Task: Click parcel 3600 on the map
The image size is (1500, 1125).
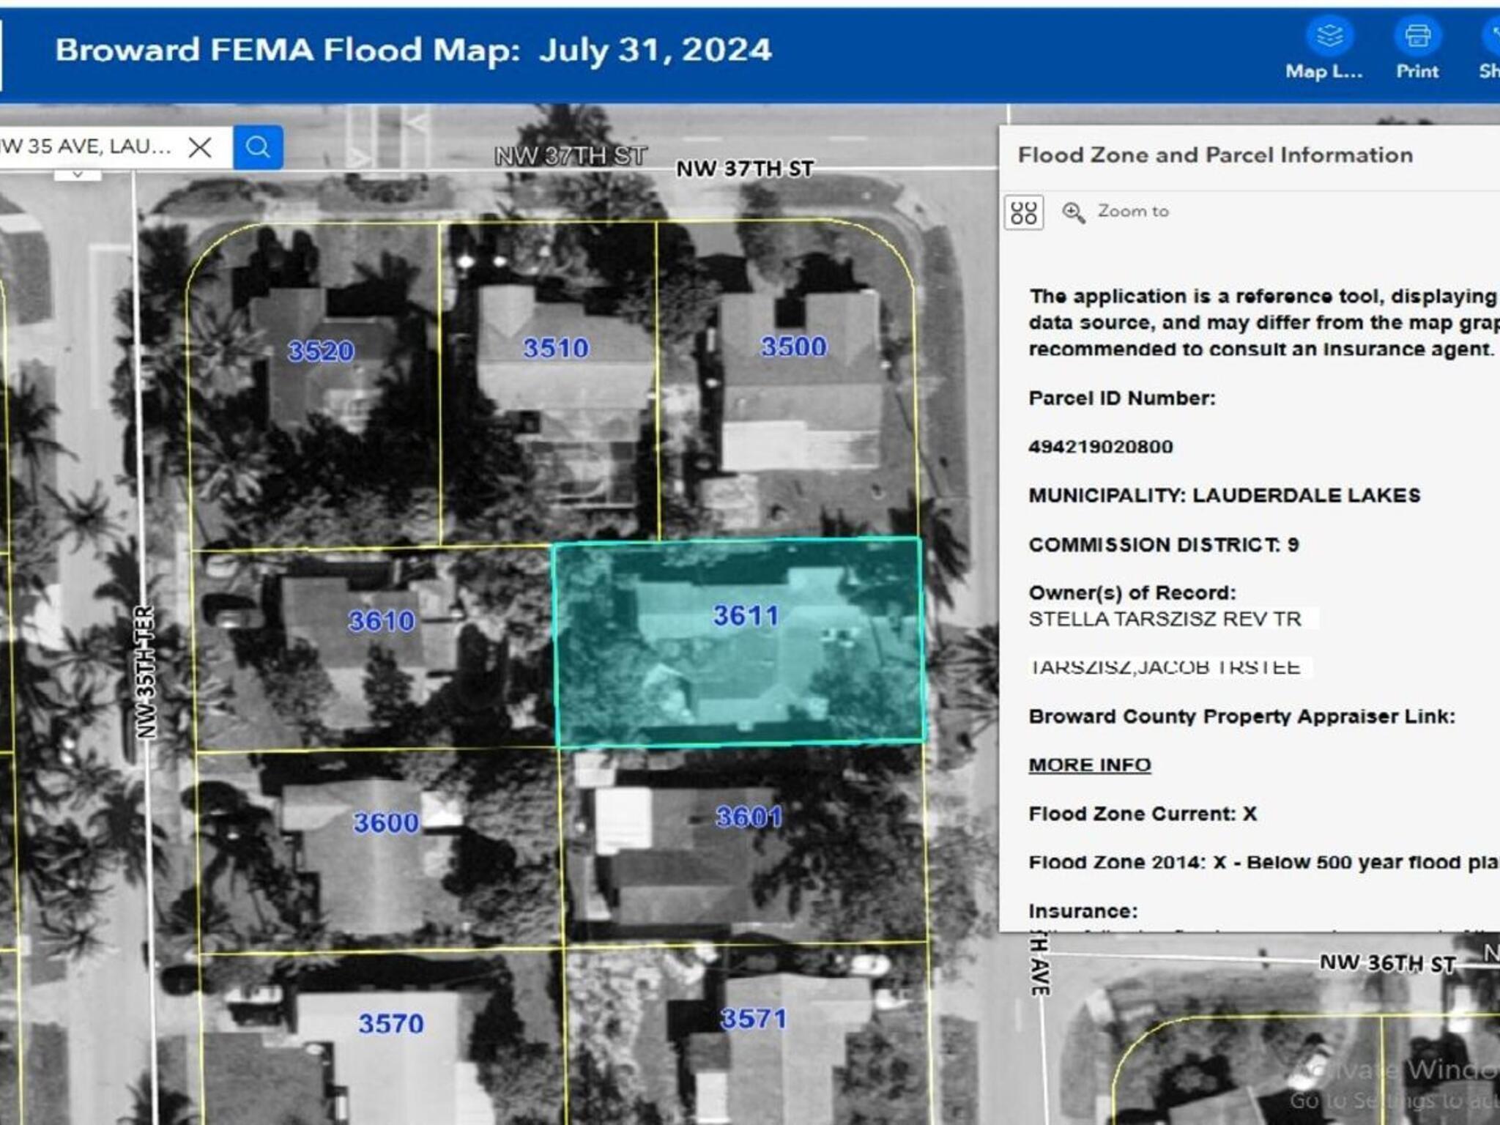Action: point(385,823)
